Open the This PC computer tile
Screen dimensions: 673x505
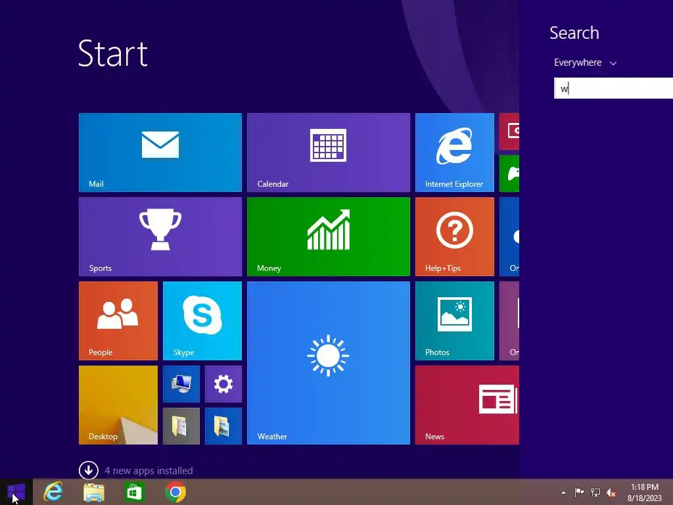tap(181, 384)
